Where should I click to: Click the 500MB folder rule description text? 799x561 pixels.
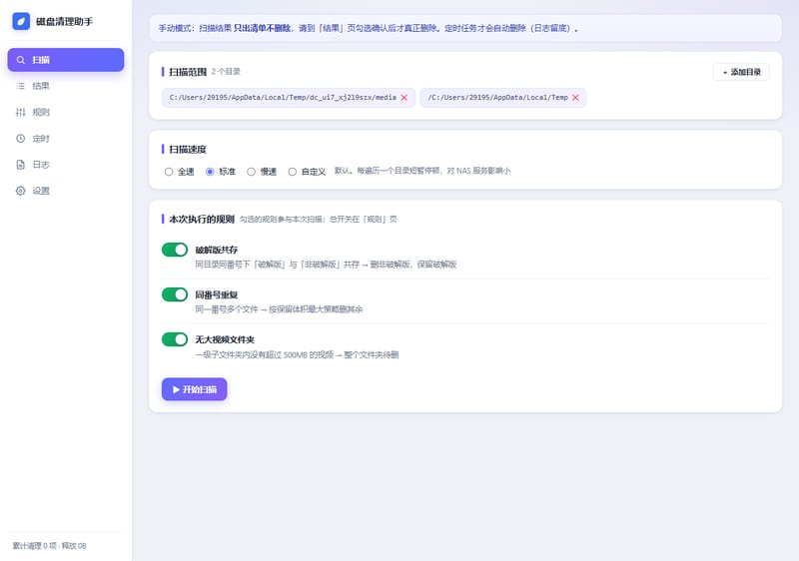(x=297, y=354)
